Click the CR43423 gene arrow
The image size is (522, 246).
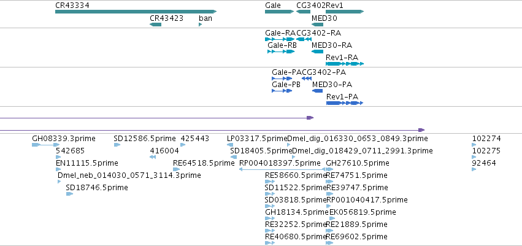155,25
